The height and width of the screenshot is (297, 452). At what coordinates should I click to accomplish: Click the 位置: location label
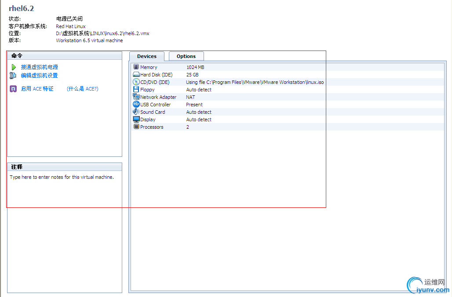[x=15, y=33]
